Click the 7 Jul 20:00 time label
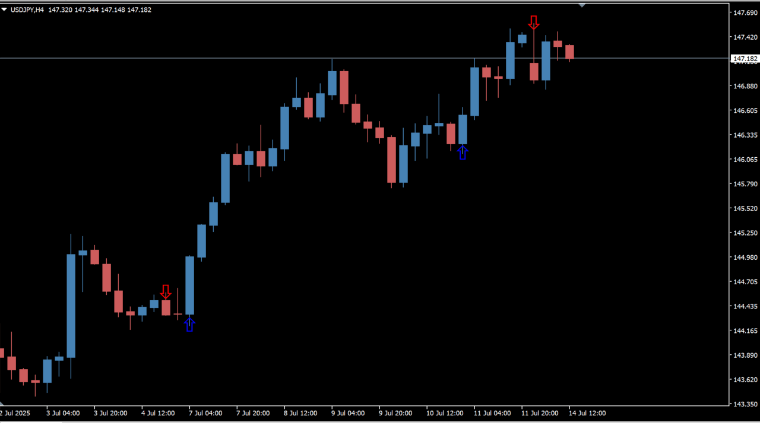This screenshot has height=423, width=760. click(x=253, y=413)
